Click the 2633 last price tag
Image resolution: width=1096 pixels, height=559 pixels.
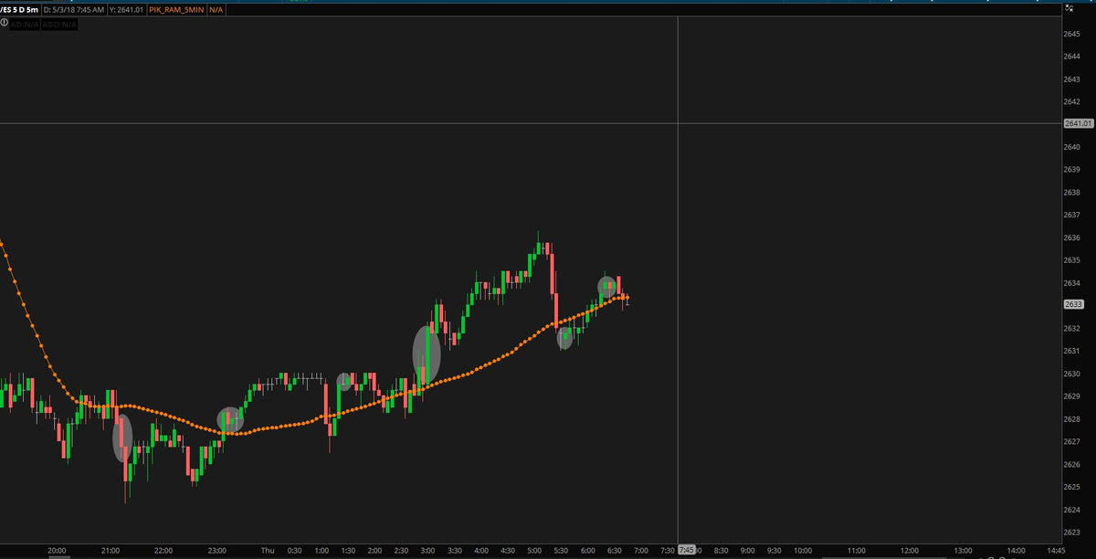pyautogui.click(x=1074, y=304)
